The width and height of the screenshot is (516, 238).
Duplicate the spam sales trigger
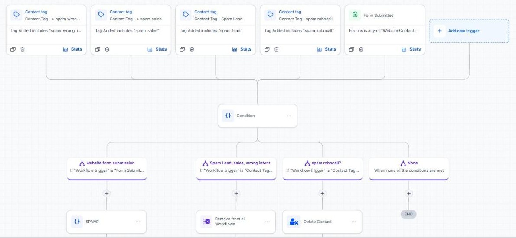[x=98, y=49]
